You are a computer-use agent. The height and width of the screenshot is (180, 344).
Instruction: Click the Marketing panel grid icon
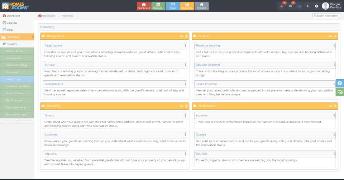click(x=43, y=106)
